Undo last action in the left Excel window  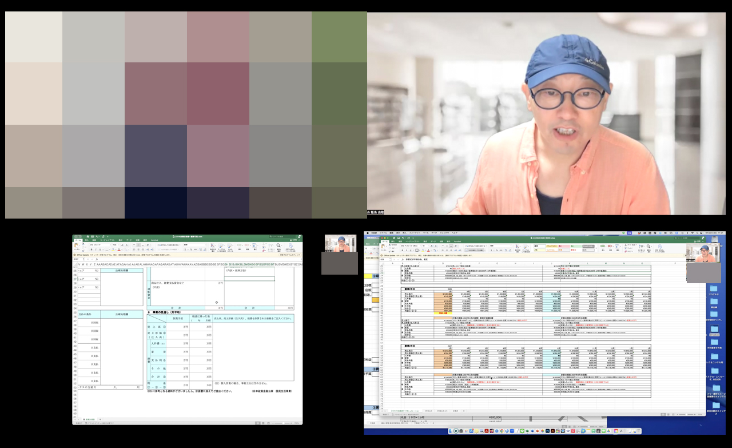[x=97, y=236]
